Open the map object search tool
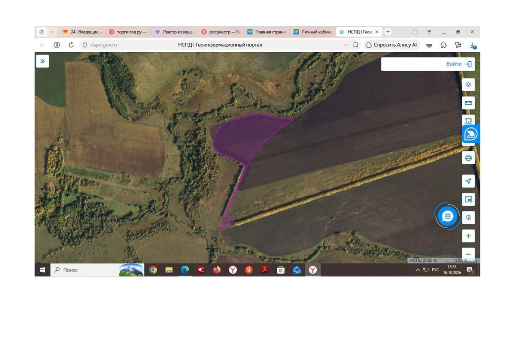The height and width of the screenshot is (364, 515). click(x=468, y=218)
